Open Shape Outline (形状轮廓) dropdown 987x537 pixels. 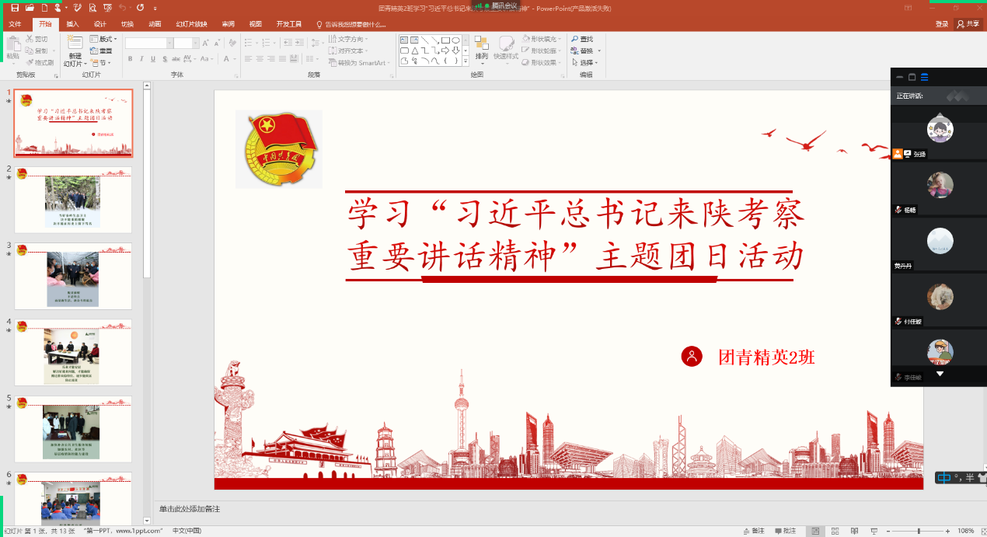[x=542, y=51]
